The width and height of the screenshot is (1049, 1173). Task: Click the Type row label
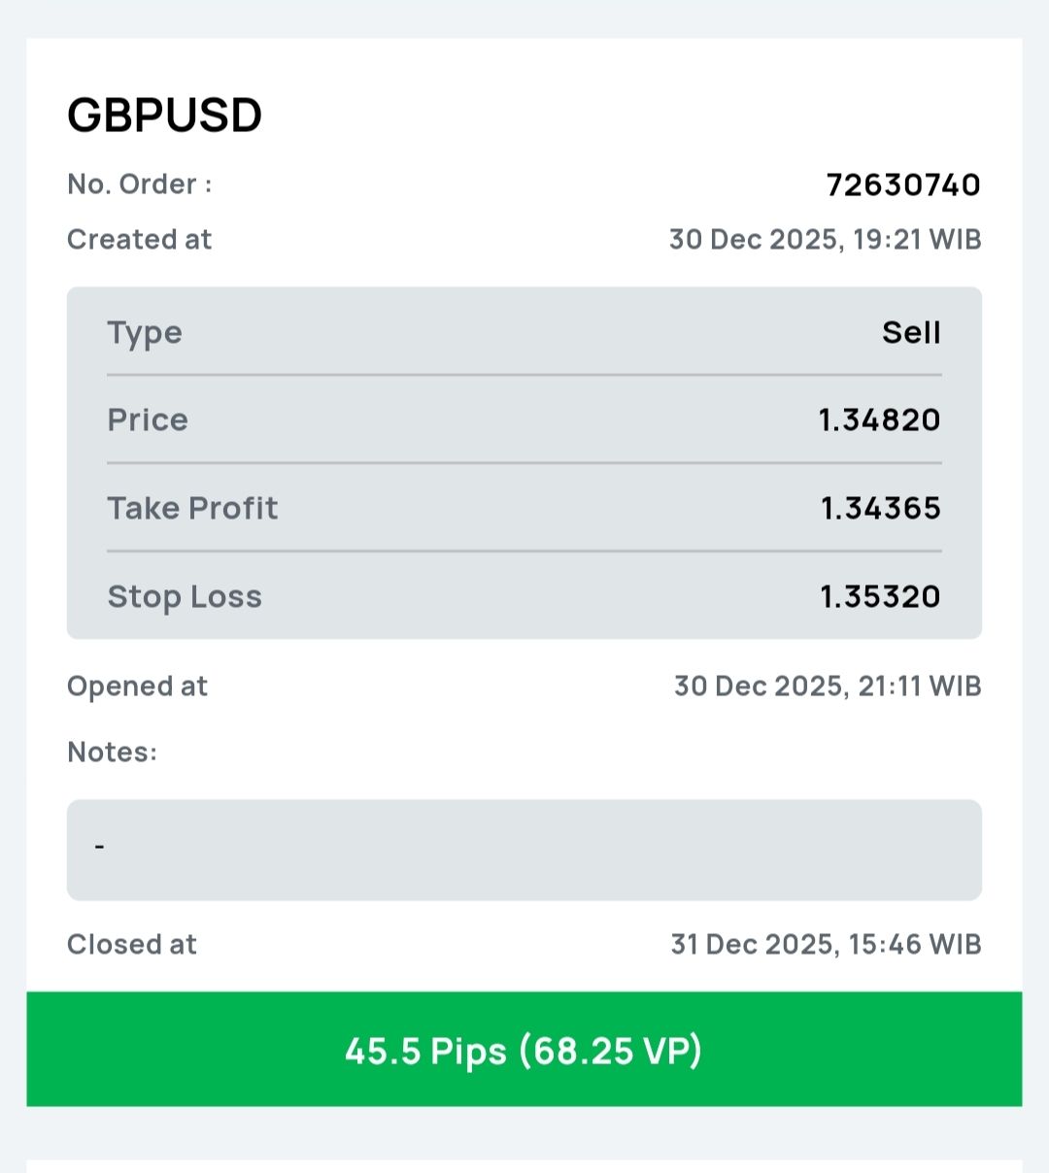(145, 332)
